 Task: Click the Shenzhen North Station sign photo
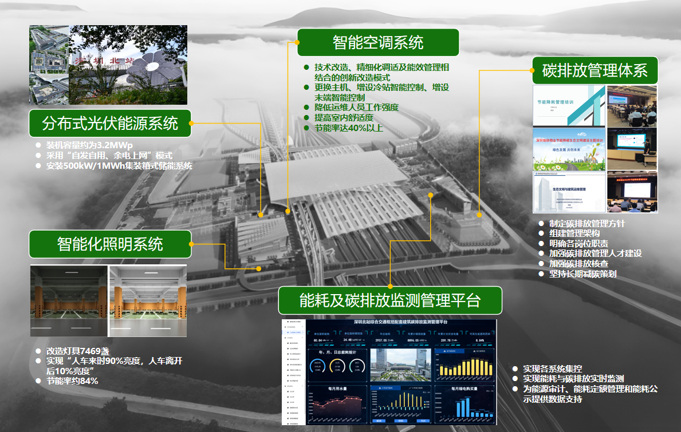pos(128,65)
